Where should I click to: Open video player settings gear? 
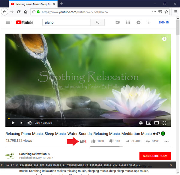coord(141,123)
